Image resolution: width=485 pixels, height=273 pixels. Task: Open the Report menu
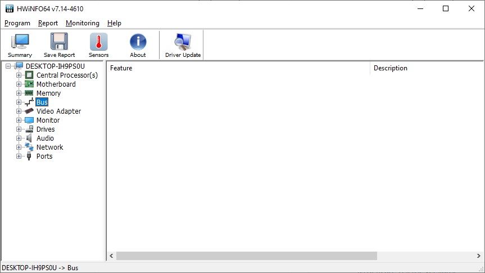(x=48, y=23)
